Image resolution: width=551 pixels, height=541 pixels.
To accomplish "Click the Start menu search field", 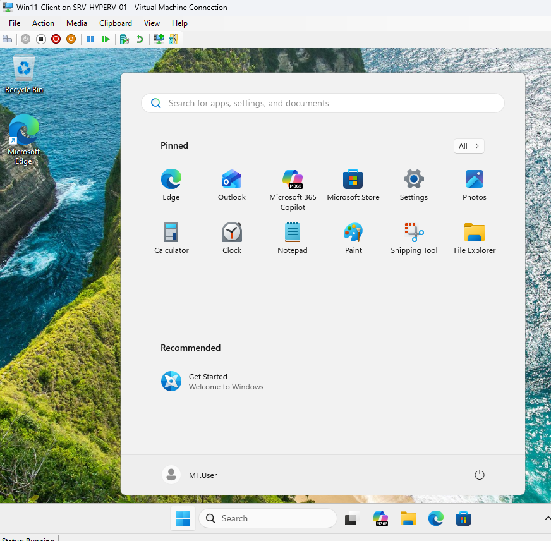I will [323, 103].
